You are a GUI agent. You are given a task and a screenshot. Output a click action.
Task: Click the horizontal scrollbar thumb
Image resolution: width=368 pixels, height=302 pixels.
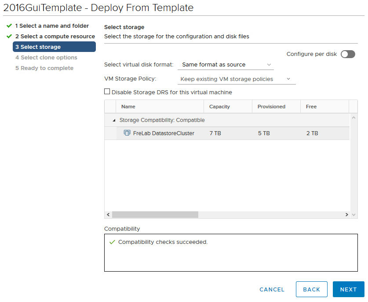[155, 214]
